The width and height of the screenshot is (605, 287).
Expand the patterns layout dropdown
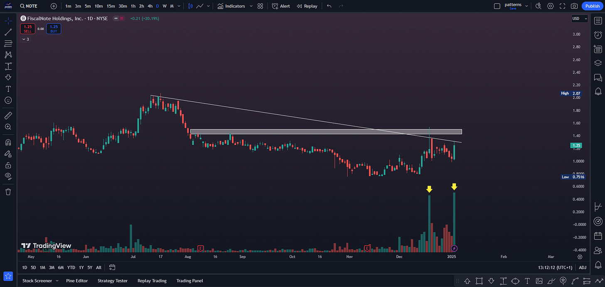point(527,6)
